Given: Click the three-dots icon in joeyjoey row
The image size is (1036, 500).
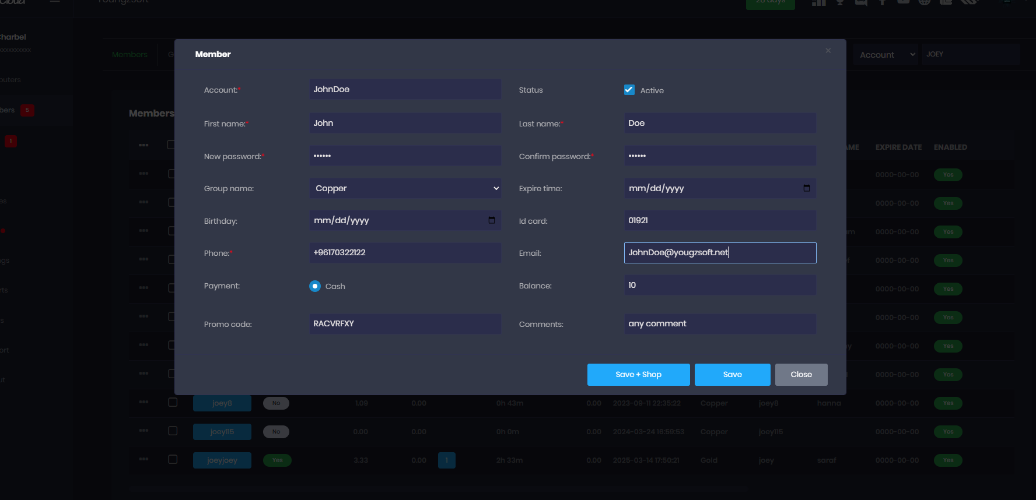Looking at the screenshot, I should (143, 459).
